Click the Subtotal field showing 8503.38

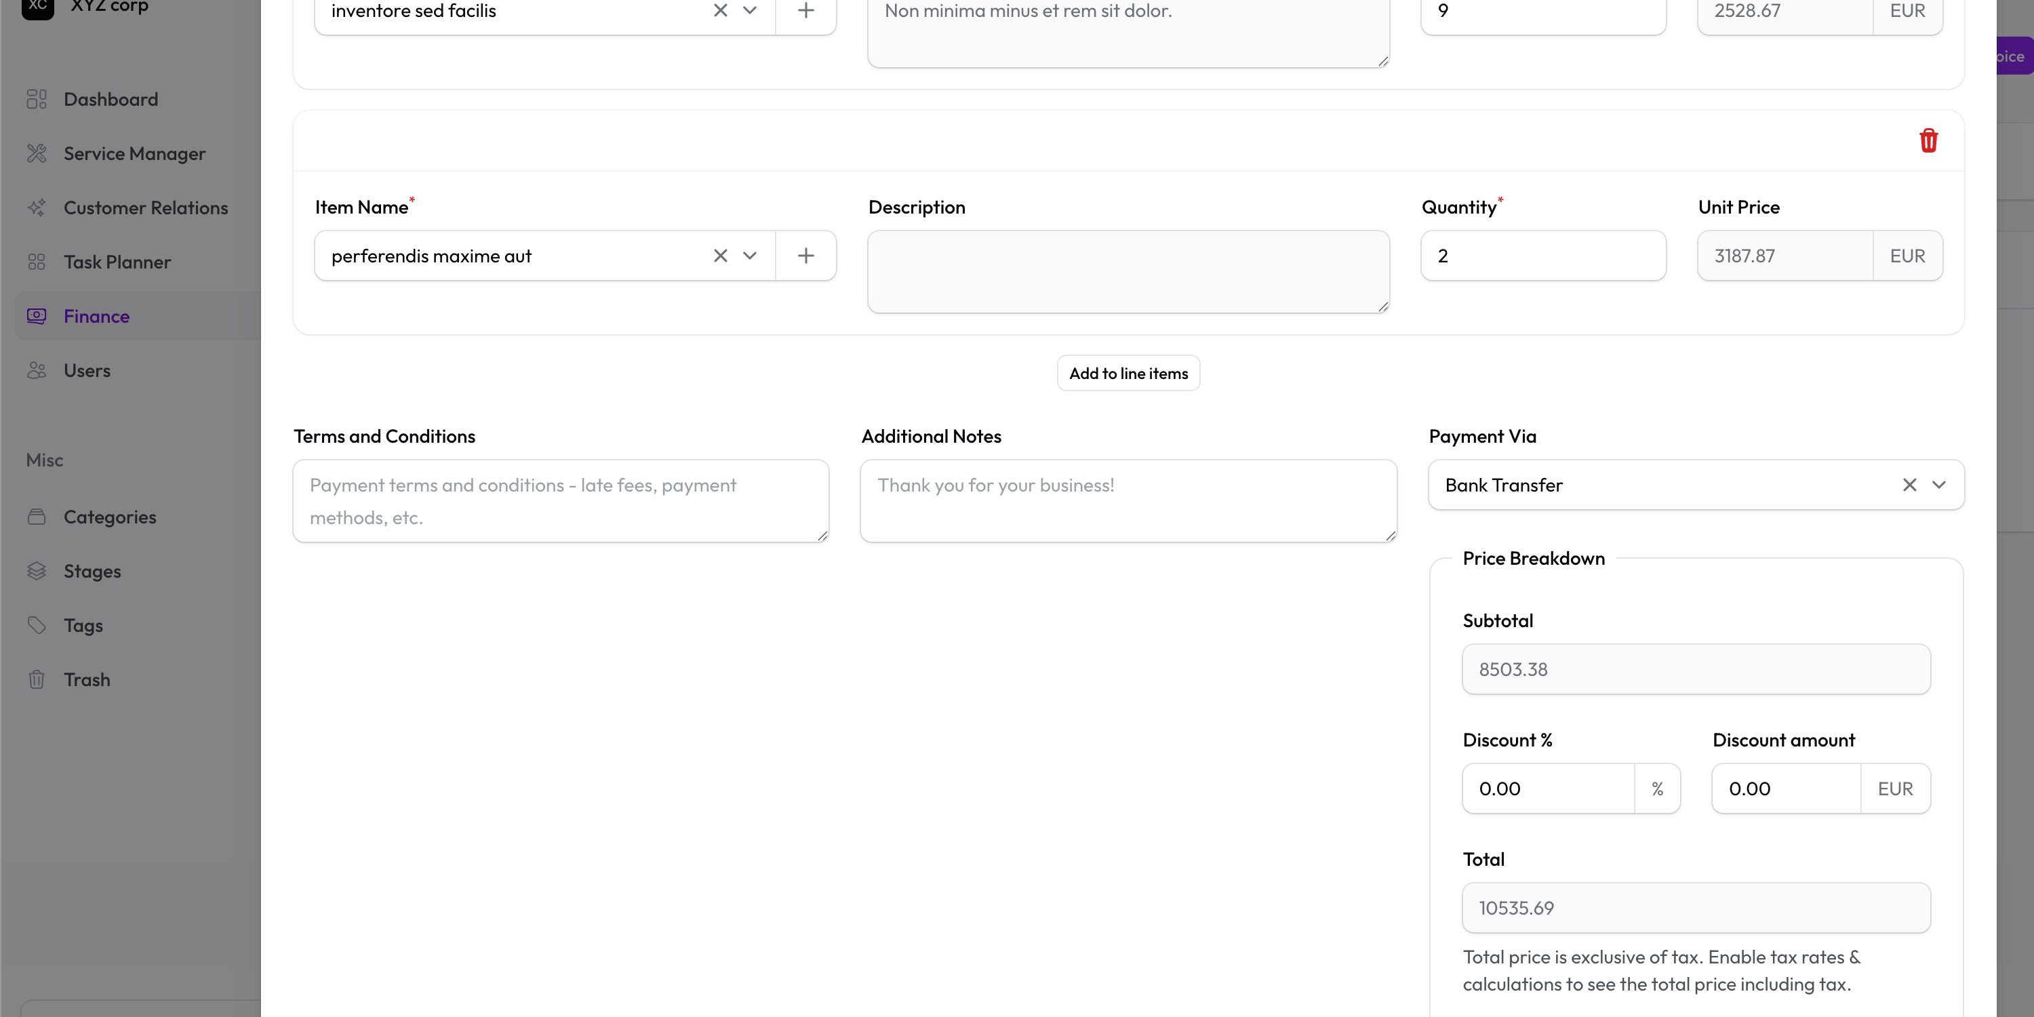[x=1696, y=670]
